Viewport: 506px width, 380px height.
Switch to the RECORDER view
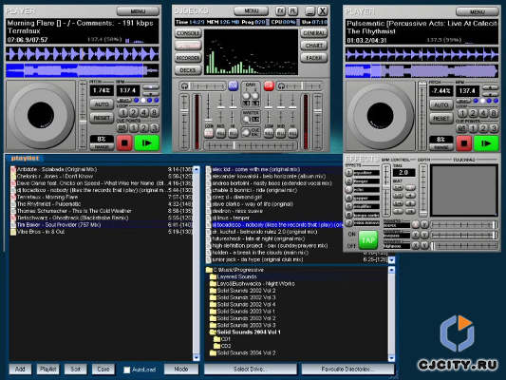[189, 58]
